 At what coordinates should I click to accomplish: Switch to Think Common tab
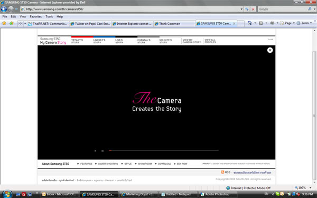[174, 24]
